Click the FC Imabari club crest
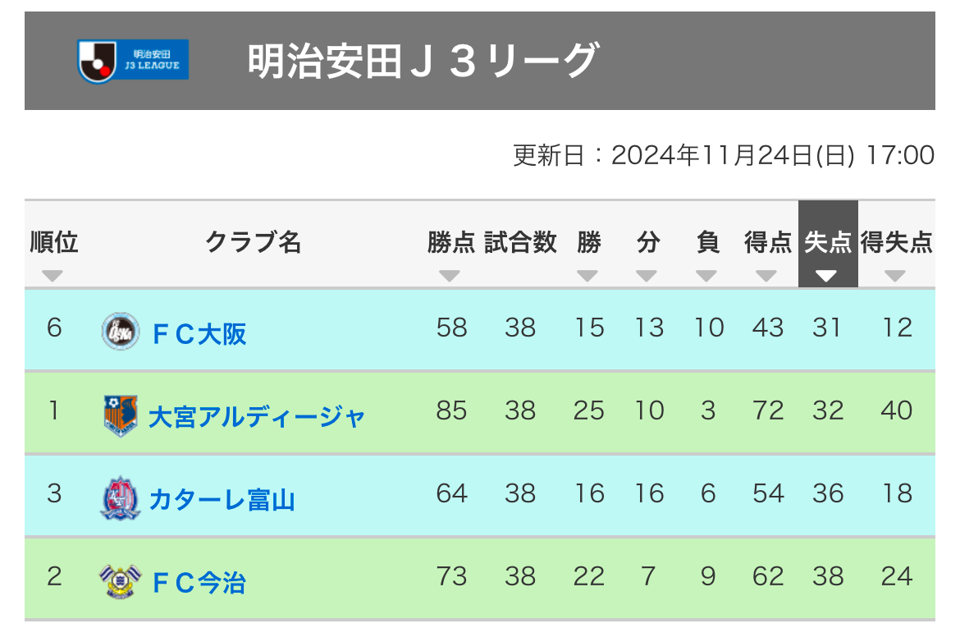The height and width of the screenshot is (628, 960). click(120, 581)
